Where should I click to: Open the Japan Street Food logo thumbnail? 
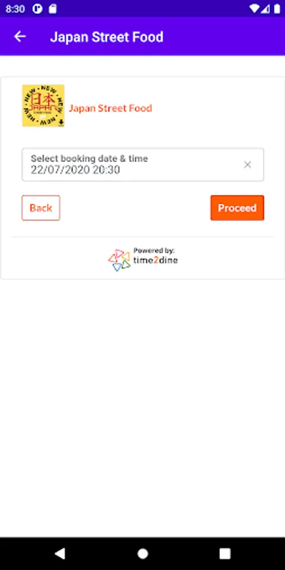[x=43, y=106]
